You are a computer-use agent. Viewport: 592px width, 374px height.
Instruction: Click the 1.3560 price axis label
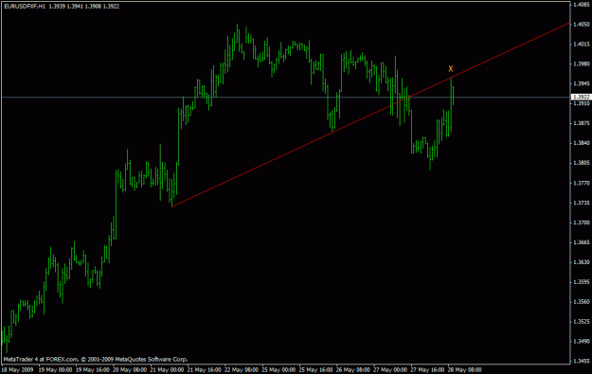coord(582,302)
